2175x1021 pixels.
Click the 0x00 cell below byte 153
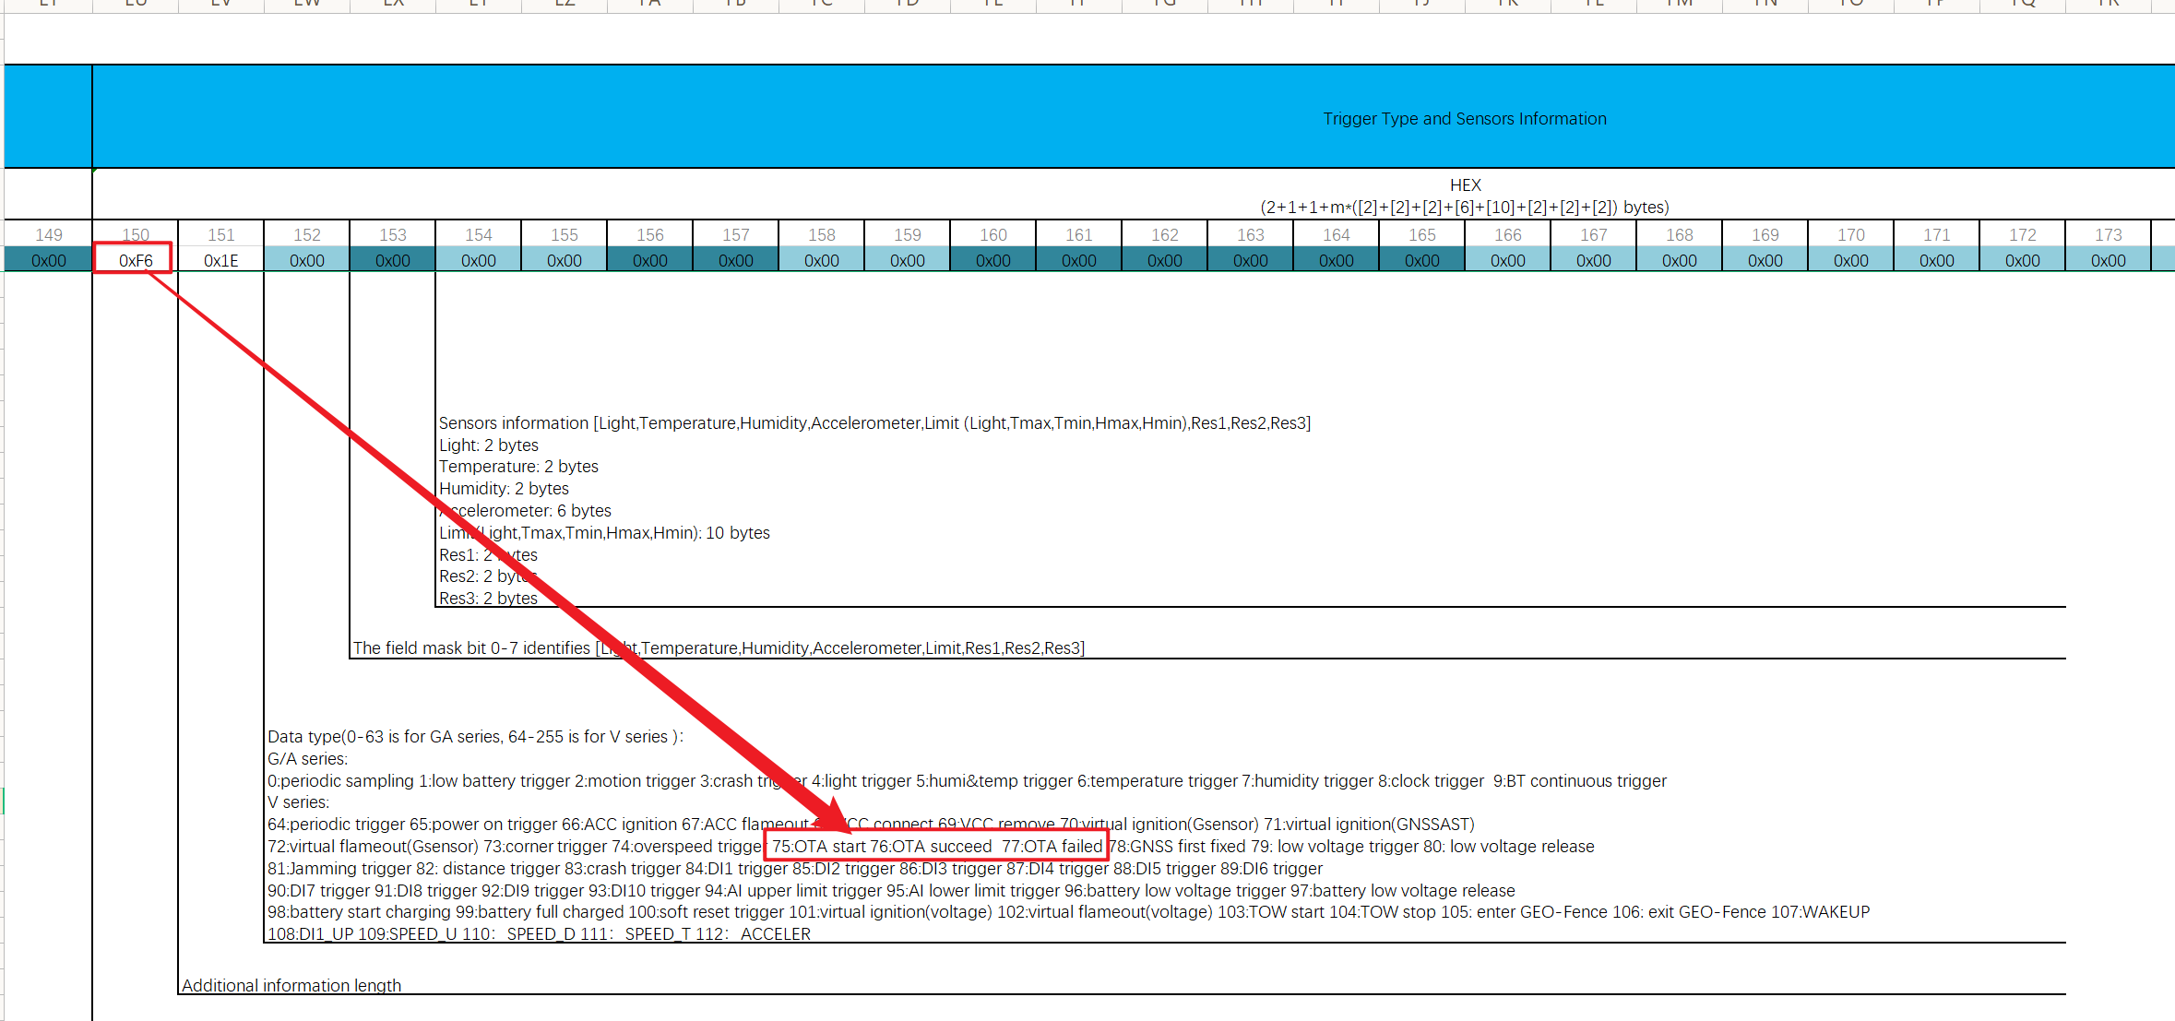point(393,260)
